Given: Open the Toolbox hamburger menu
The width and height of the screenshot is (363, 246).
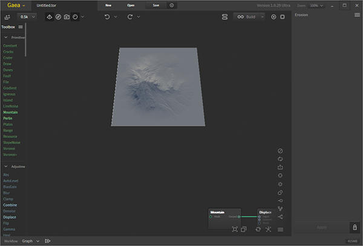Looking at the screenshot, I should [x=21, y=27].
